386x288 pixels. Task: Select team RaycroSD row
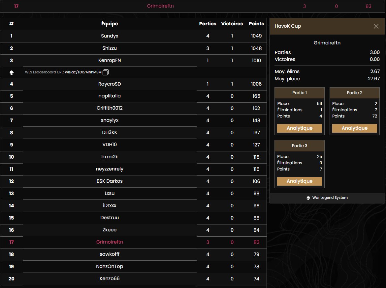tap(133, 84)
